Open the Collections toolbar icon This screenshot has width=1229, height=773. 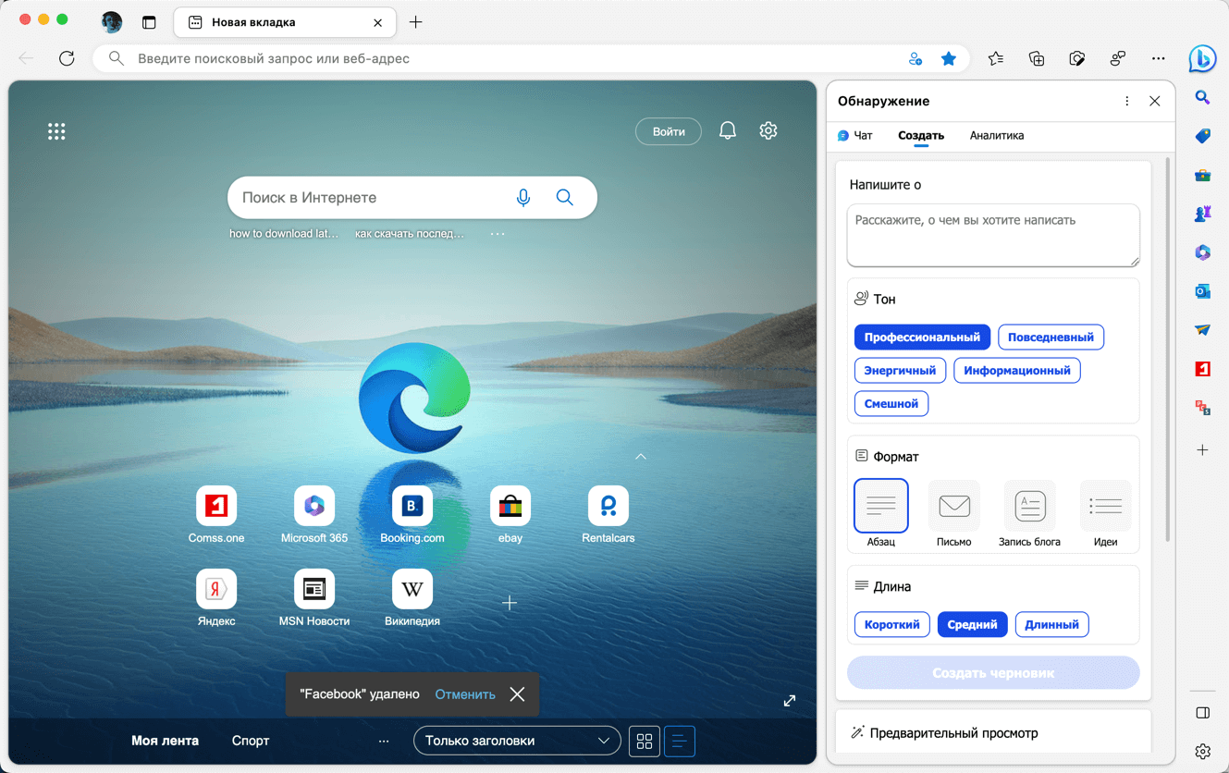tap(1037, 58)
